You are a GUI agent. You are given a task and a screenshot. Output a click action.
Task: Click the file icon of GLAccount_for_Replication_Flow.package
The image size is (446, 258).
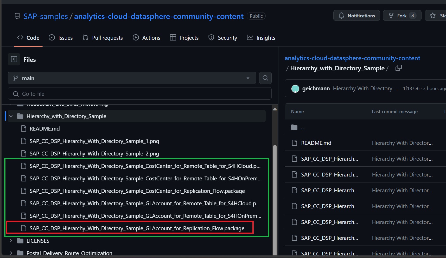coord(23,228)
